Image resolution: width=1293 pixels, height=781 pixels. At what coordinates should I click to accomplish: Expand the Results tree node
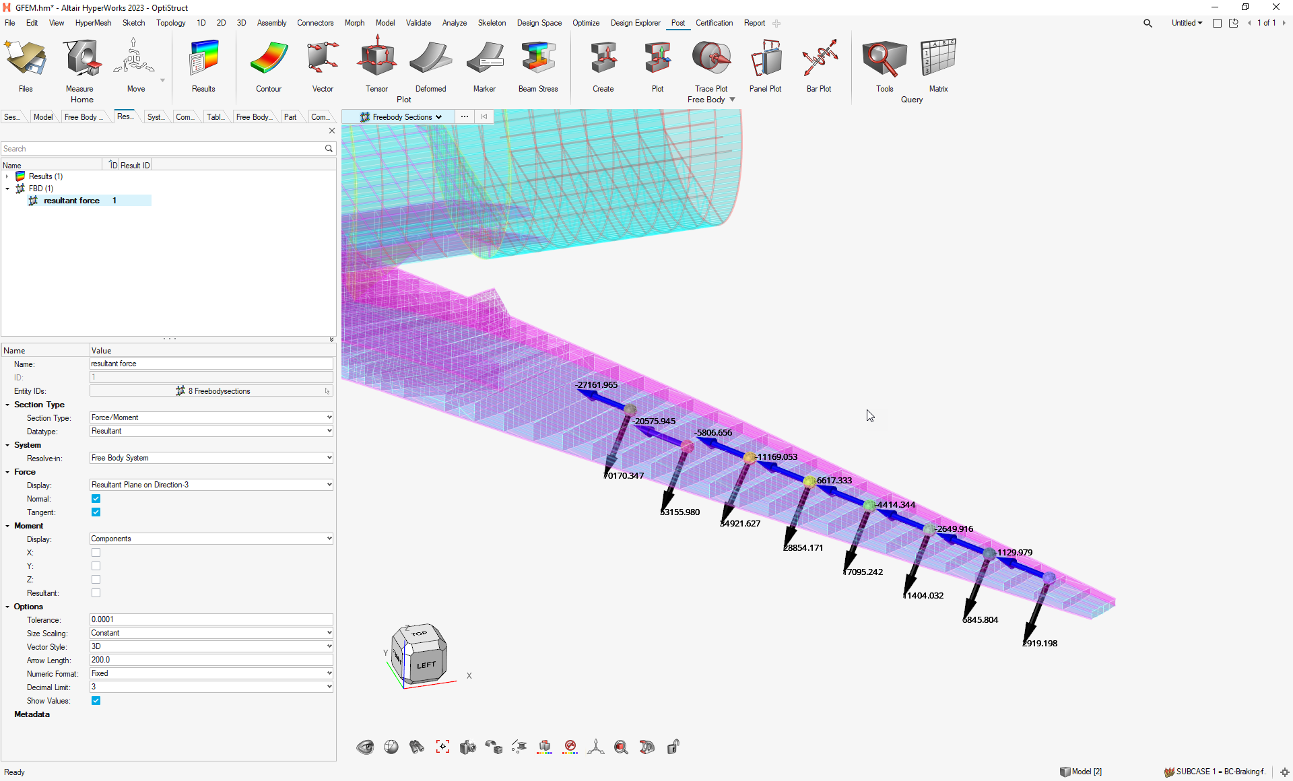[x=7, y=176]
